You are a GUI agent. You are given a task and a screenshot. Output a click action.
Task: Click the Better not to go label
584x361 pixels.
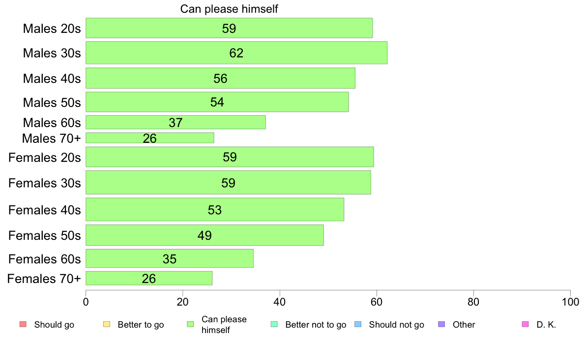[x=316, y=325]
